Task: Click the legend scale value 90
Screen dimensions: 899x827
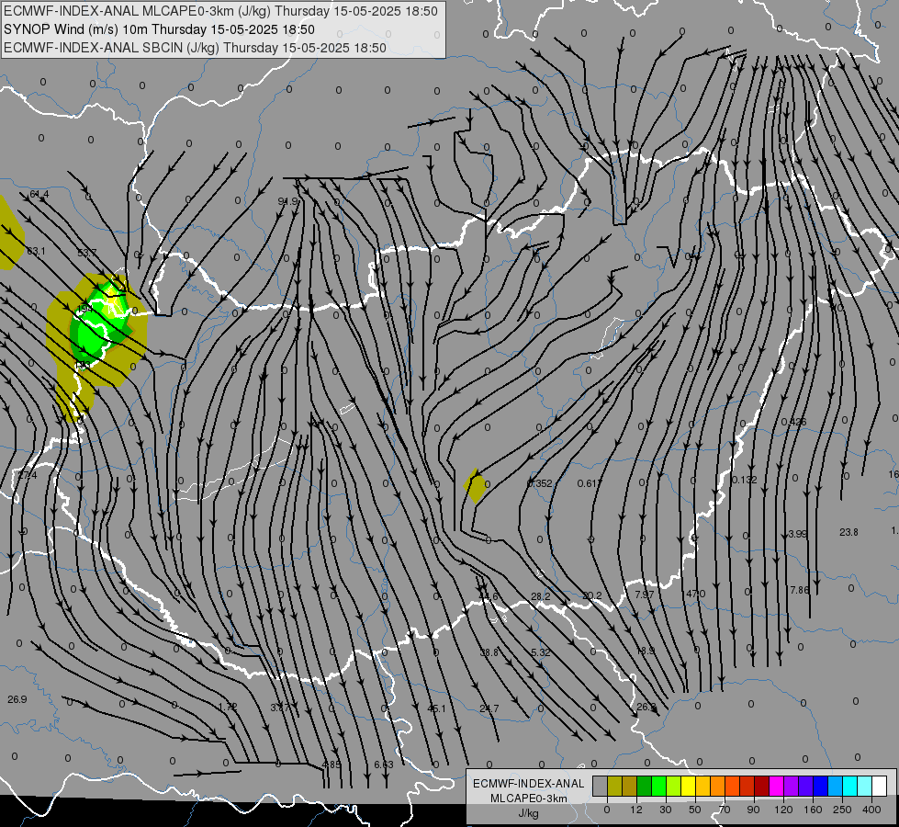Action: tap(753, 810)
